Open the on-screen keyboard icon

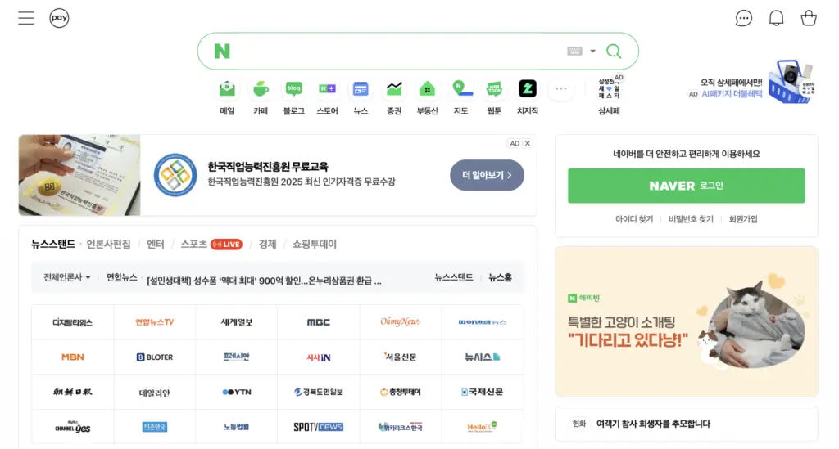pyautogui.click(x=574, y=52)
